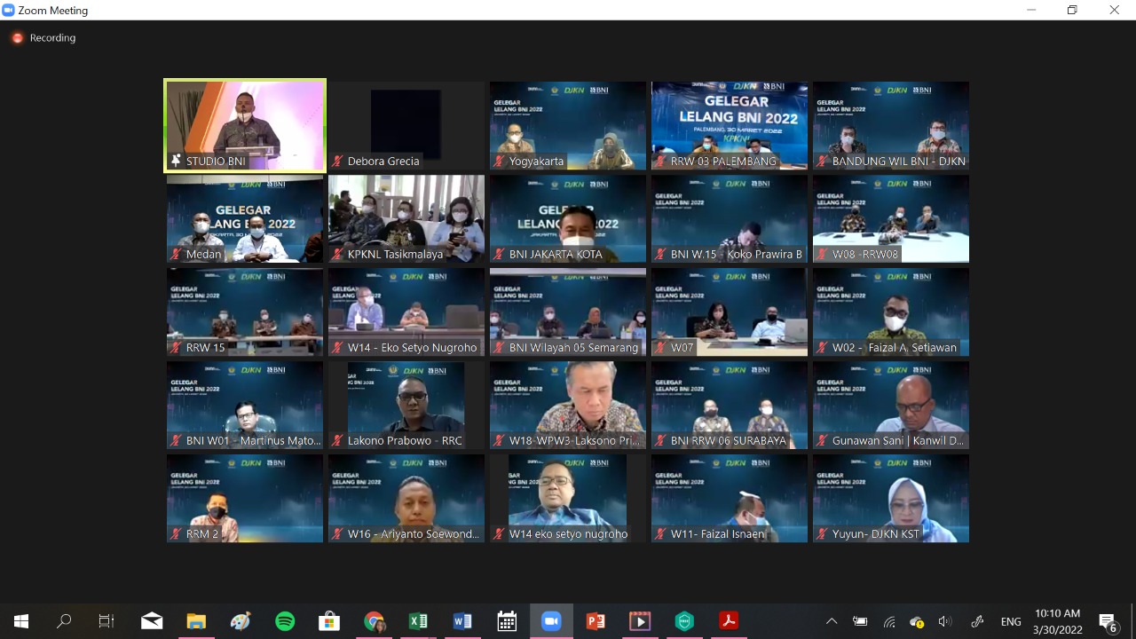
Task: Click the red Recording indicator
Action: [18, 38]
